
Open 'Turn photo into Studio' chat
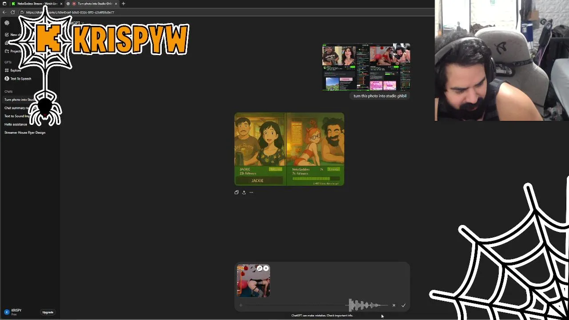20,100
